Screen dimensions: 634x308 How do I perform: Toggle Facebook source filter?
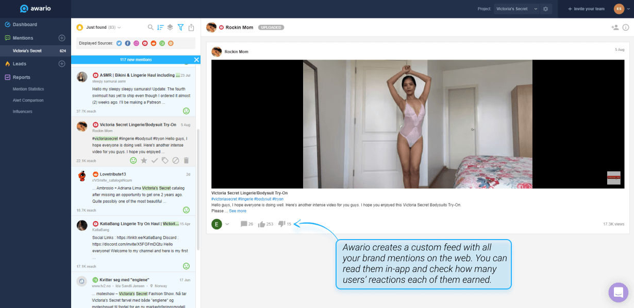[128, 43]
